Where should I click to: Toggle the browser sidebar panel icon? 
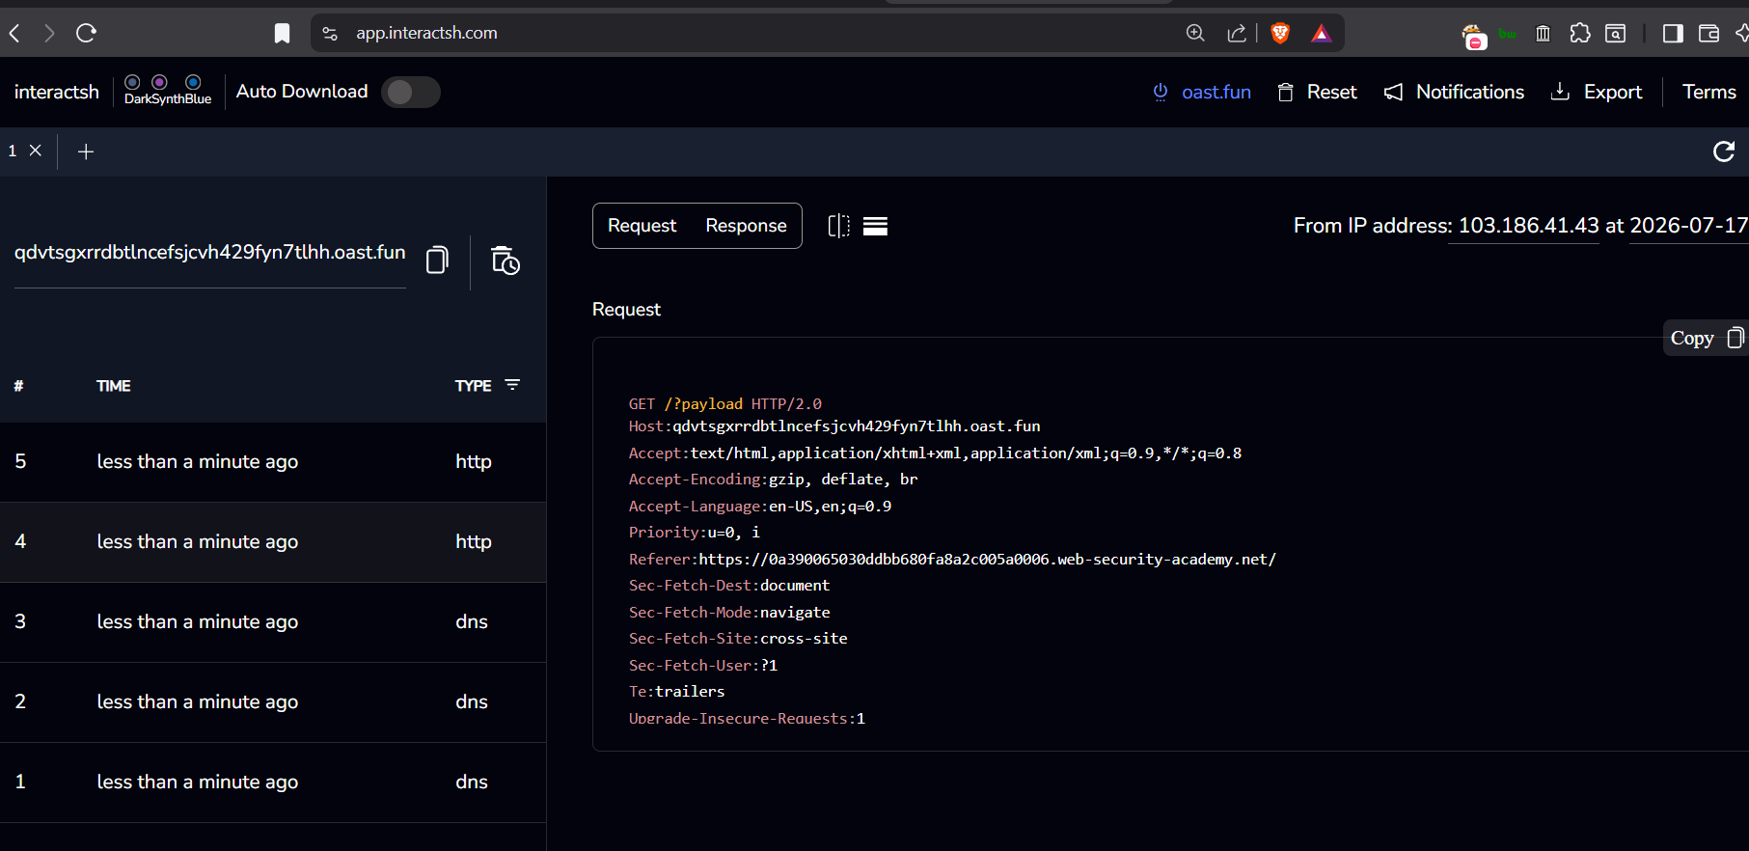point(1673,34)
